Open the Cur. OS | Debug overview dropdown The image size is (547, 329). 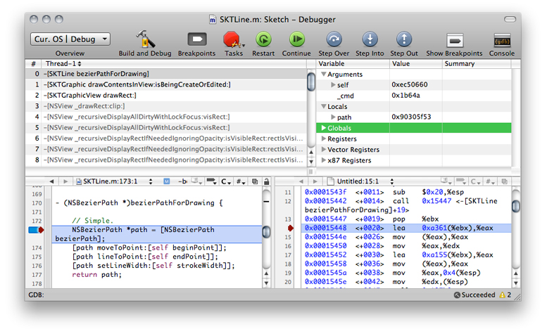click(x=70, y=39)
